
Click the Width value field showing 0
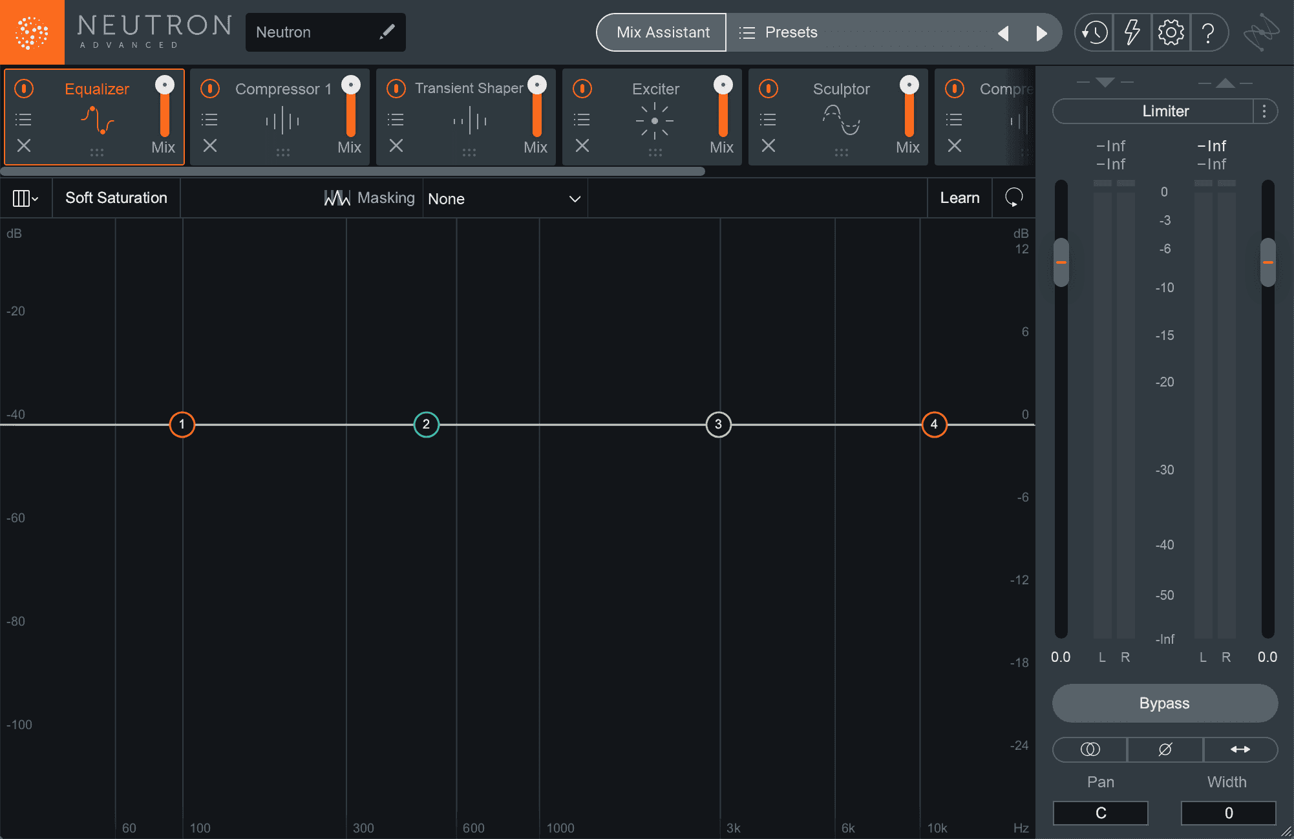[1229, 813]
